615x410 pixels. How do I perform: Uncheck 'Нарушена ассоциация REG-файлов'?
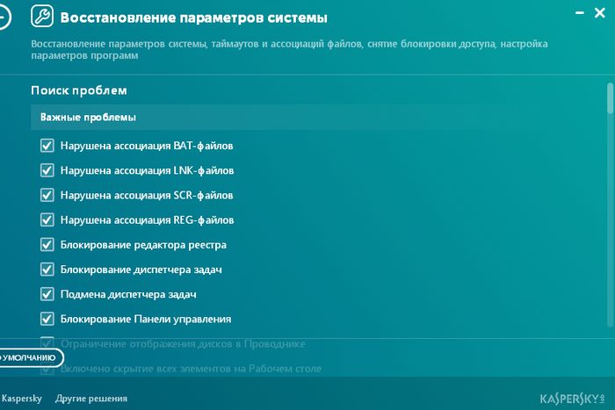[x=47, y=219]
